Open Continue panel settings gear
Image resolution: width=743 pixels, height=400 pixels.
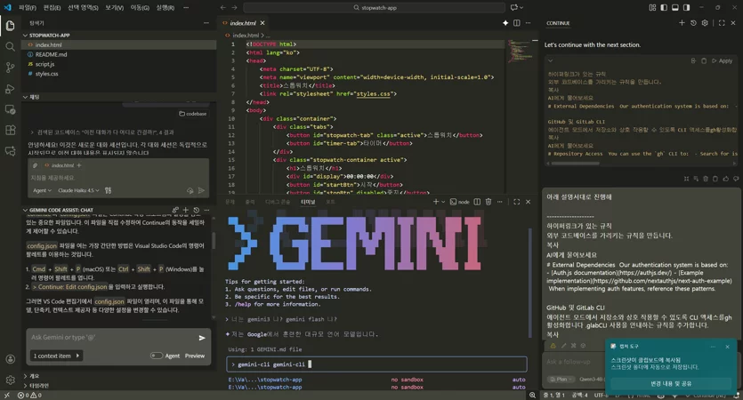[x=705, y=23]
